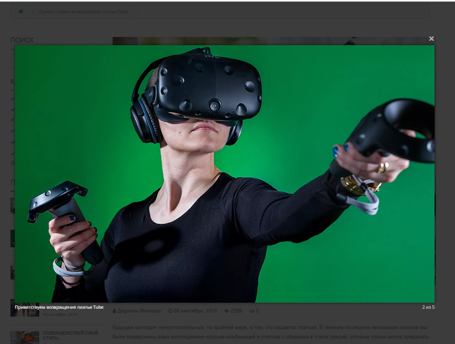Click the article paragraph starting 'Будущее выглядит'
Screen dimensions: 455x344
tap(271, 332)
